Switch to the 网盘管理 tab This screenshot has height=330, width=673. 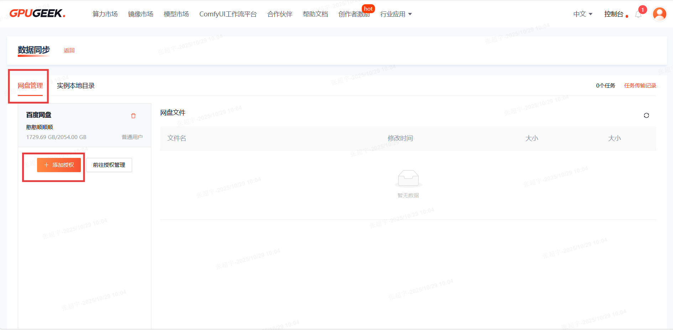coord(30,86)
